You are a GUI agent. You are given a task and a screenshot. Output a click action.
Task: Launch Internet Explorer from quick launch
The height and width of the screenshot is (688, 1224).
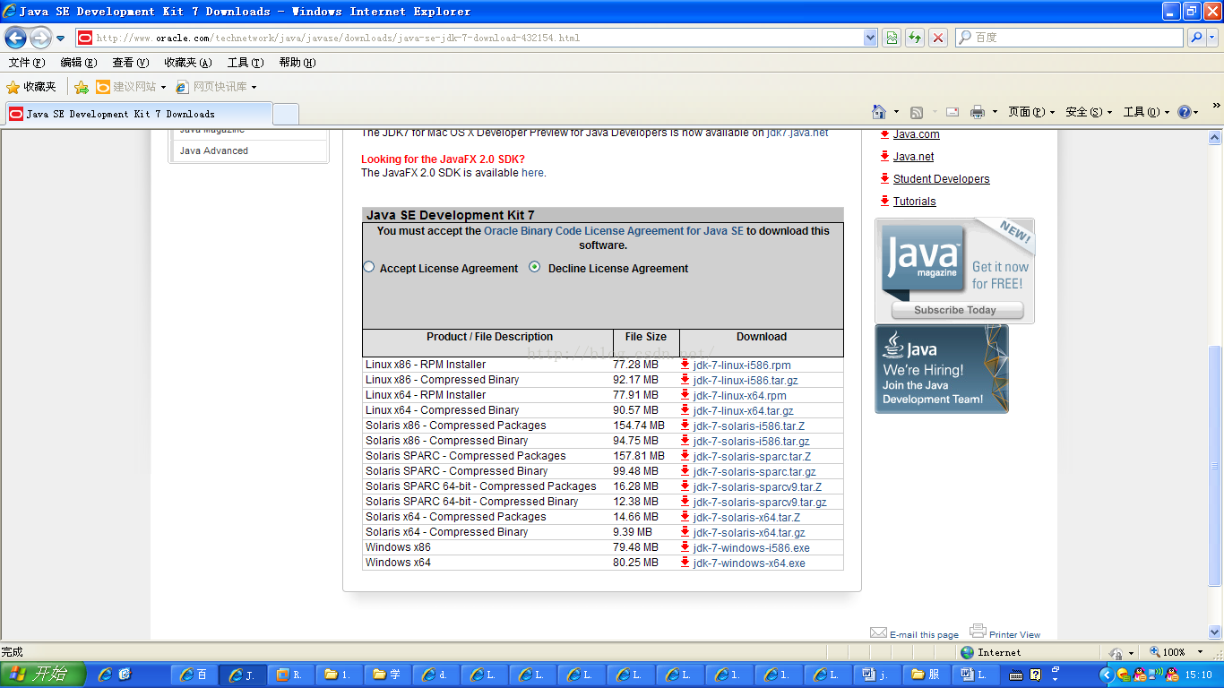(x=105, y=675)
